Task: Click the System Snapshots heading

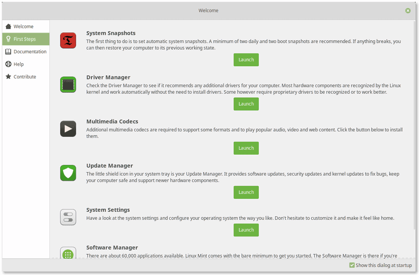Action: coord(111,33)
